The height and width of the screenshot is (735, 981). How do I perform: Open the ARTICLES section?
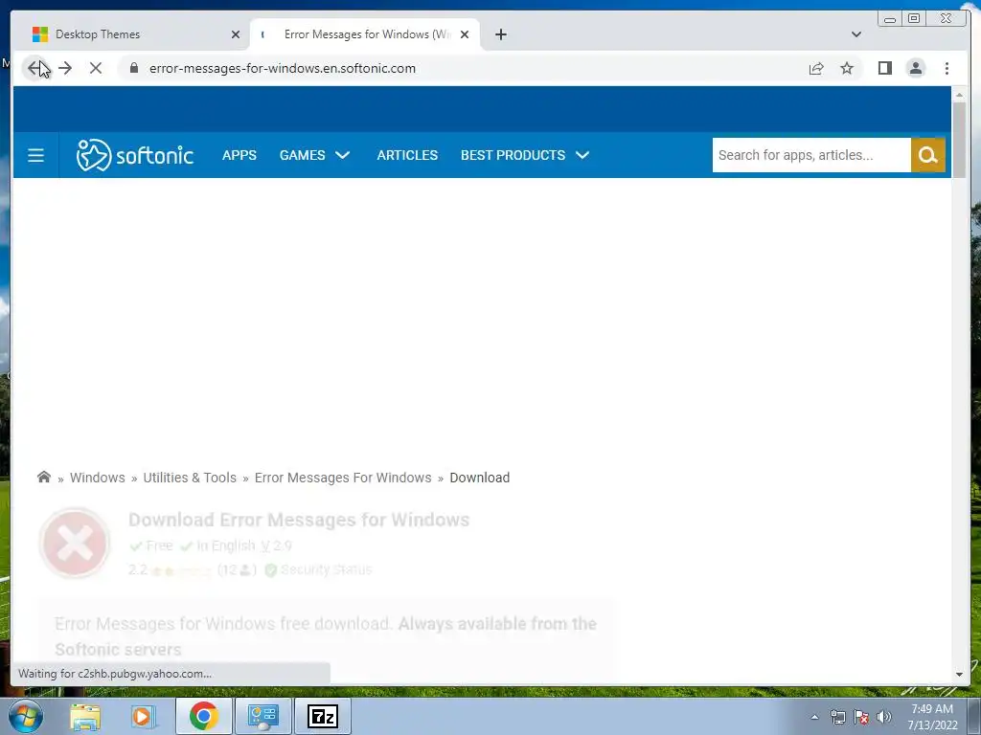407,155
